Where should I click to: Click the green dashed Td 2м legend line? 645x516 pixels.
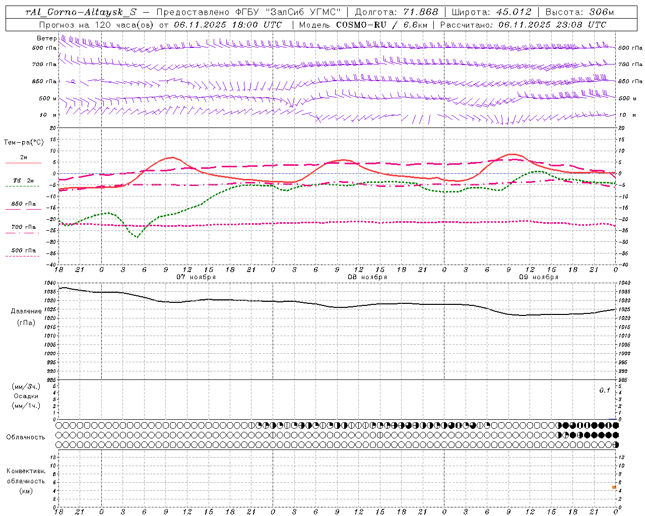(x=22, y=186)
